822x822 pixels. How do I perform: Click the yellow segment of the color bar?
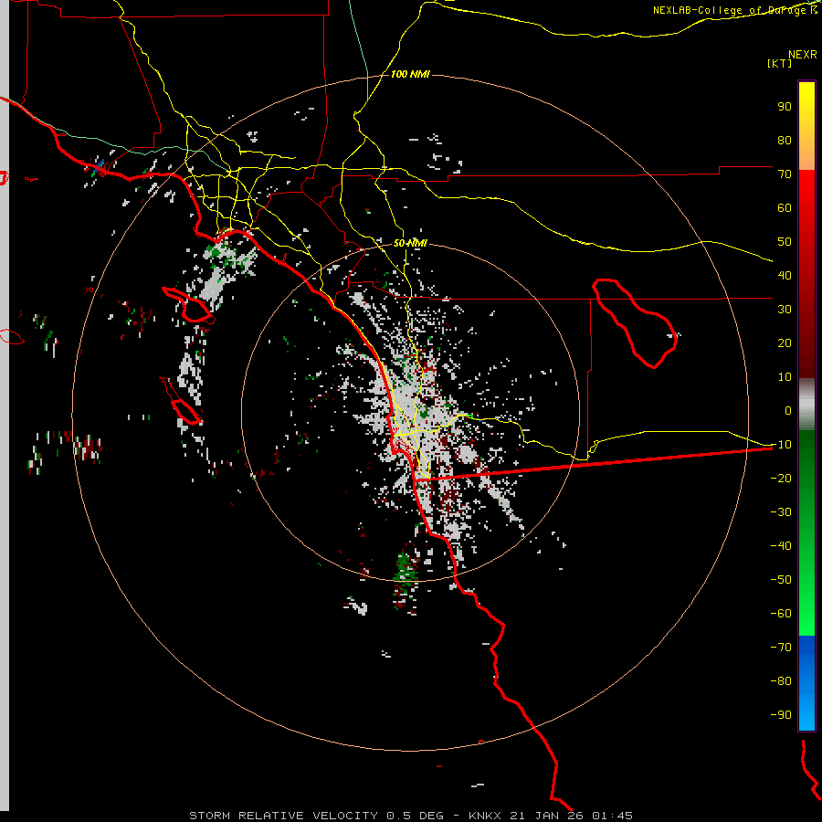tap(806, 126)
